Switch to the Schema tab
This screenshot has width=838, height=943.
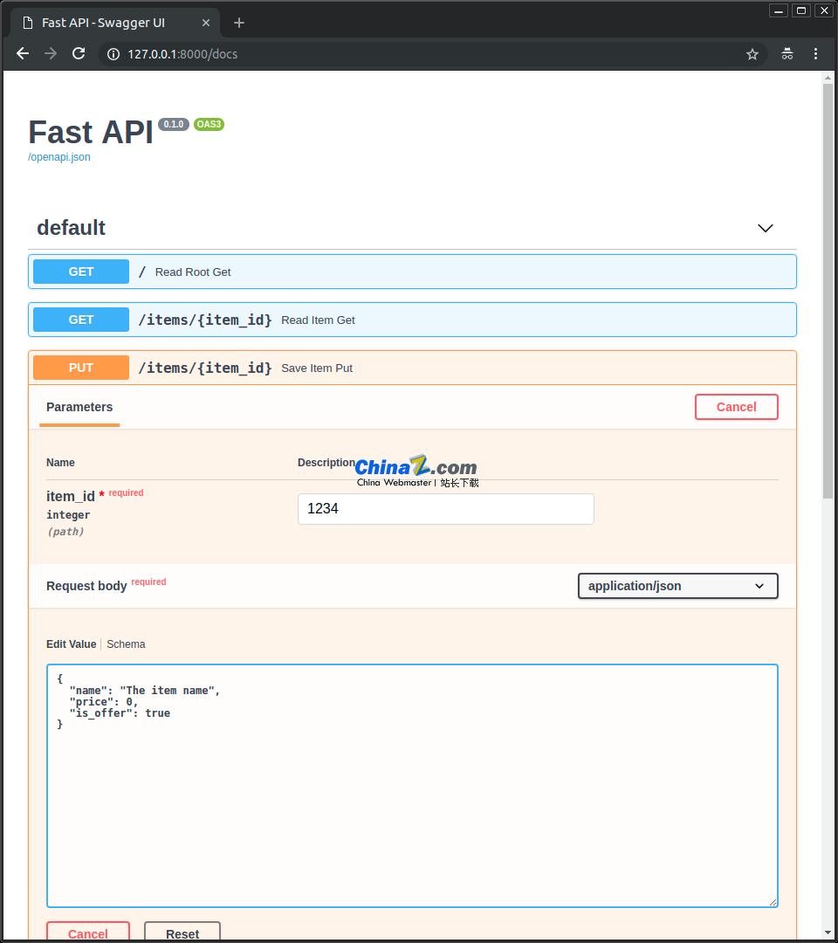(x=126, y=644)
